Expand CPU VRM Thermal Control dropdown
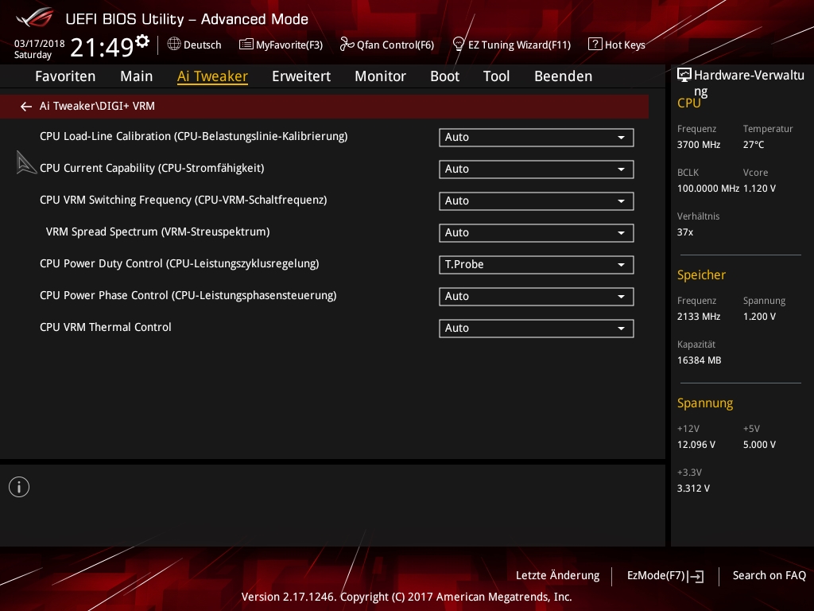This screenshot has width=814, height=611. [537, 329]
